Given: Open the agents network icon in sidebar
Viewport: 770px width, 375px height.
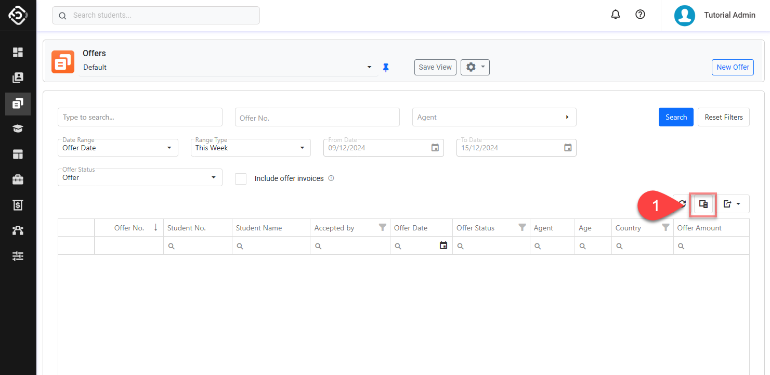Looking at the screenshot, I should [18, 230].
